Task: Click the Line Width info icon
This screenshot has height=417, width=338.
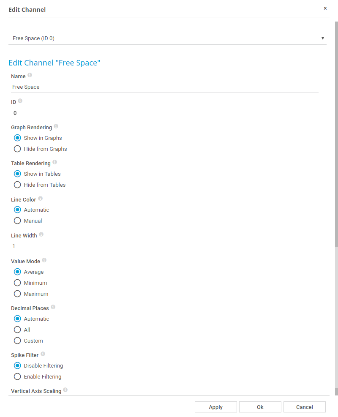Action: (41, 234)
